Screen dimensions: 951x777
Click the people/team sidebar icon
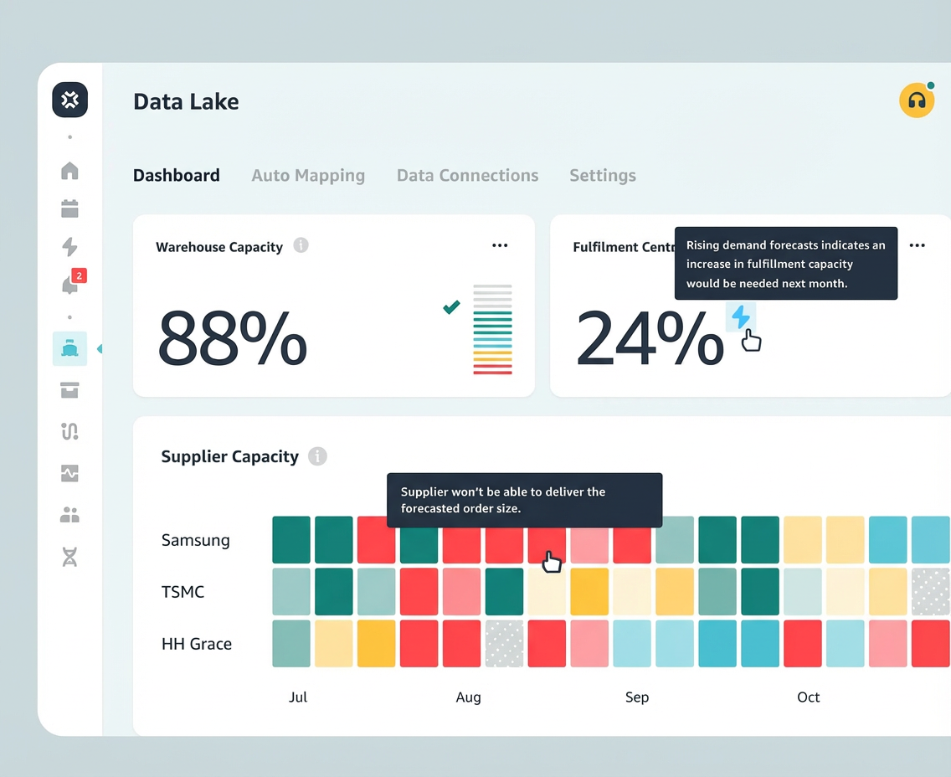tap(70, 515)
